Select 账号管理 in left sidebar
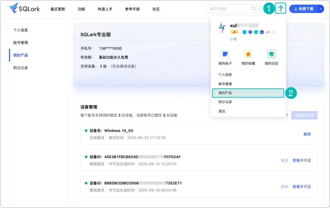Viewport: 330px width, 208px height. coord(20,43)
